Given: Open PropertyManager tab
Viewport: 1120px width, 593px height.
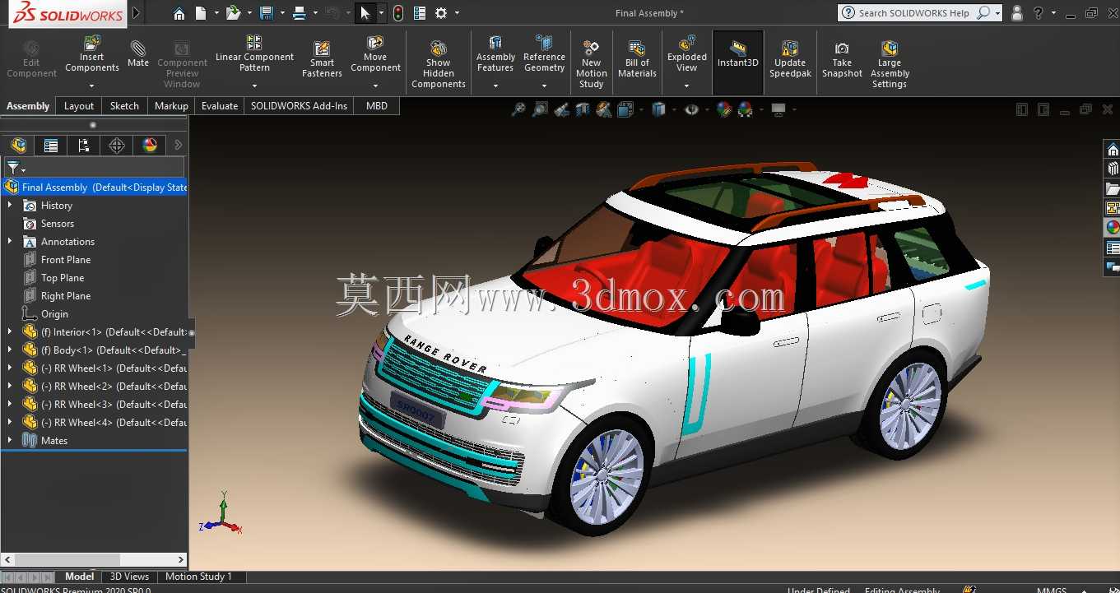Looking at the screenshot, I should [51, 146].
